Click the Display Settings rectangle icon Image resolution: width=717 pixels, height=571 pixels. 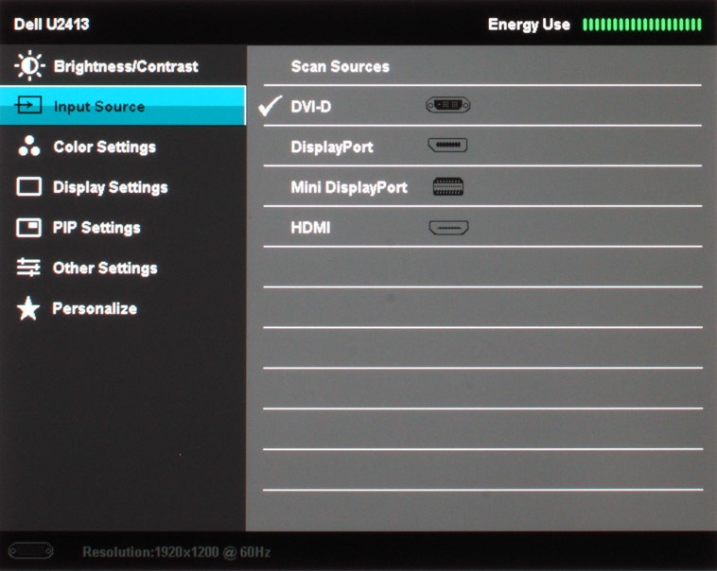tap(28, 186)
